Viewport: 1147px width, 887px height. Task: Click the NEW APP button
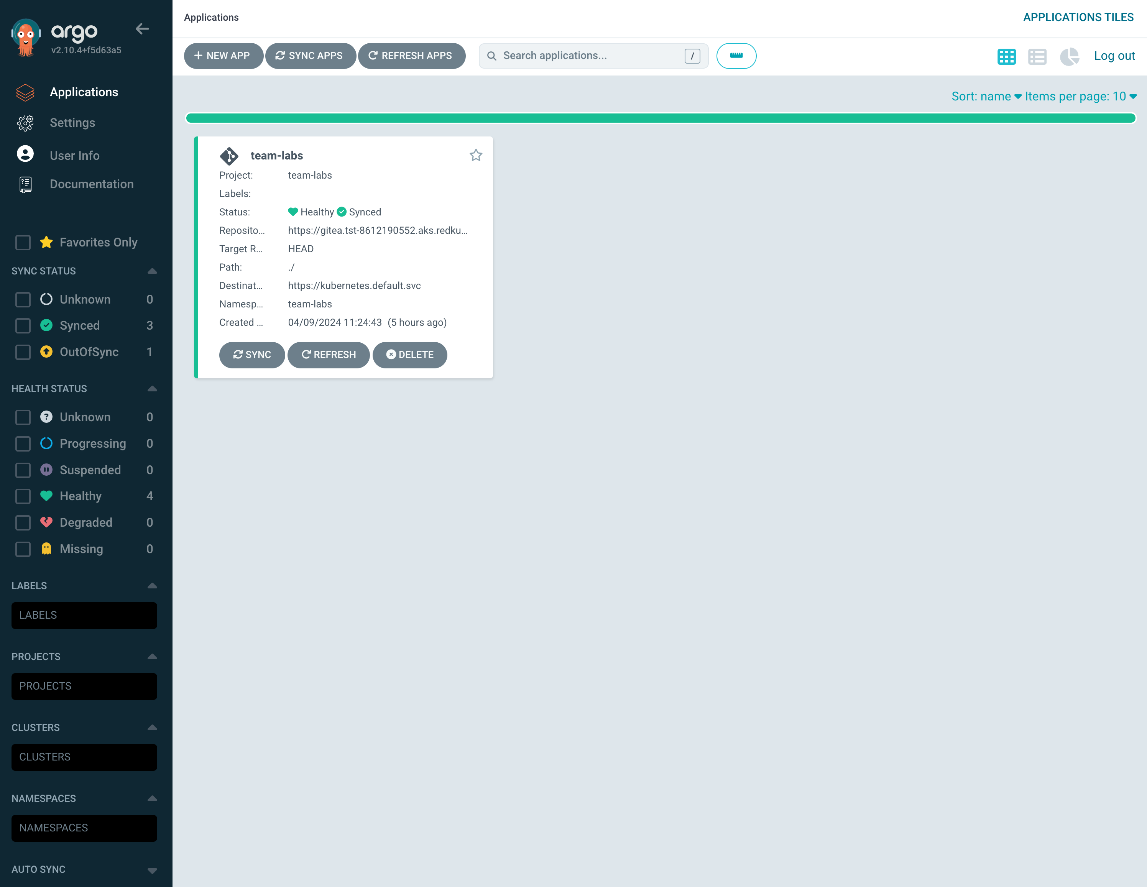[223, 56]
